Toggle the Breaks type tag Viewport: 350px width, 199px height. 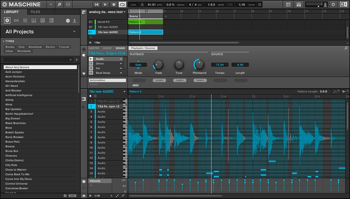10,47
